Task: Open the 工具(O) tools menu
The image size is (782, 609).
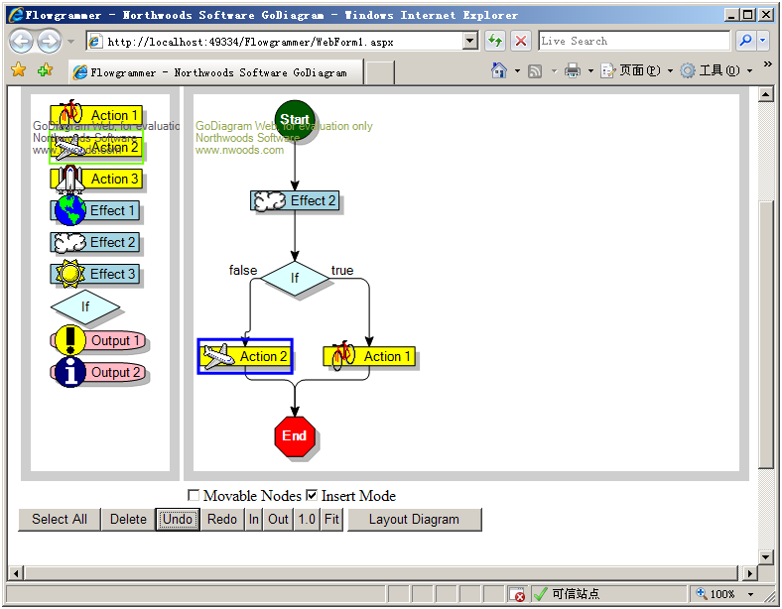Action: click(717, 70)
